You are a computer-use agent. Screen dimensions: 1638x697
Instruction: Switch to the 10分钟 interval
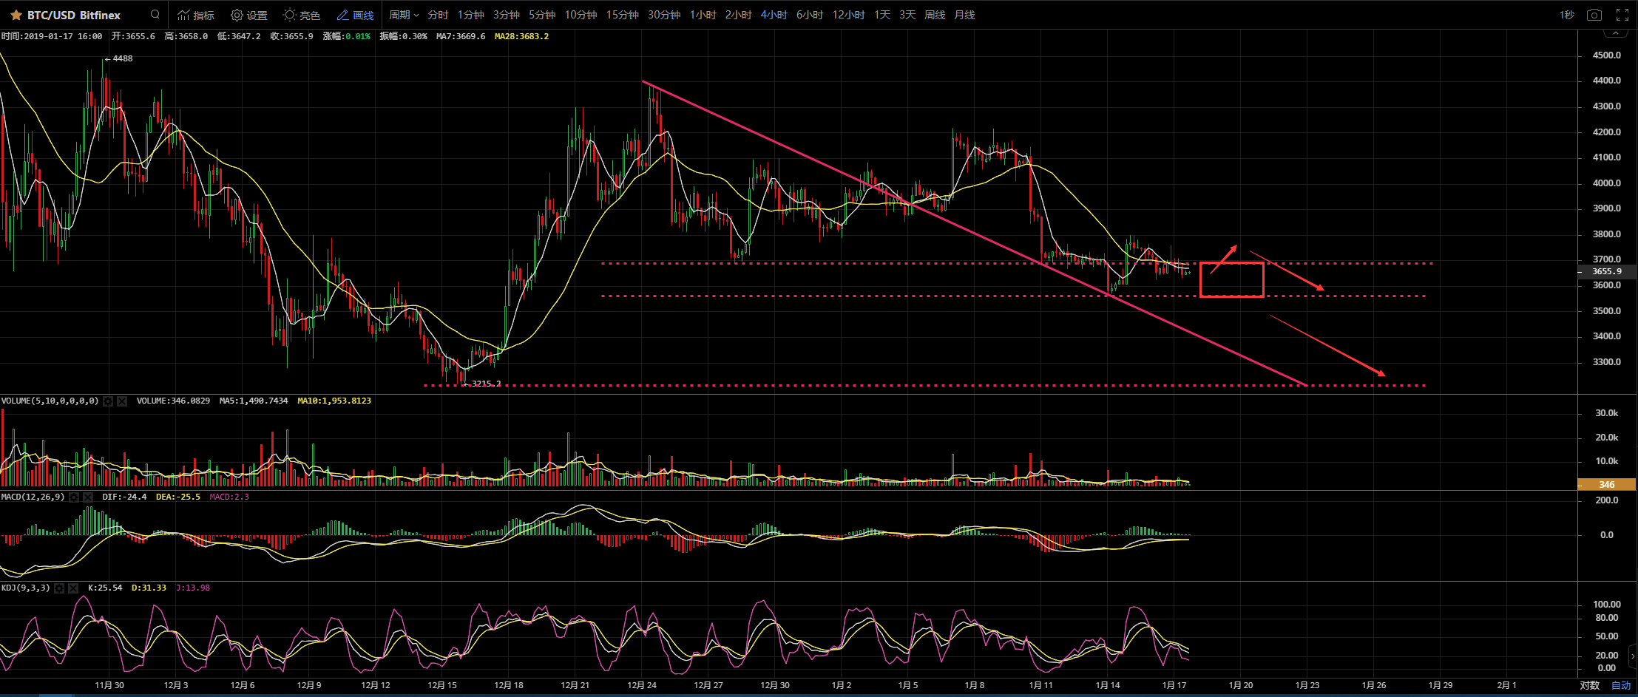tap(581, 15)
